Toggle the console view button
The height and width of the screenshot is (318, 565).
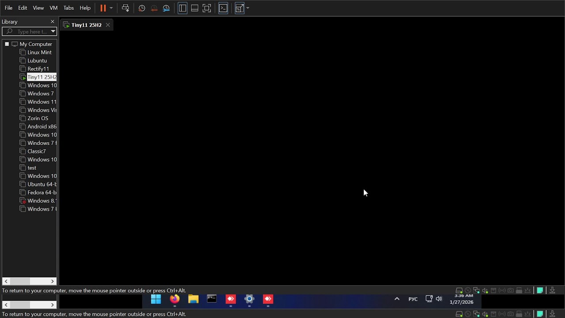223,8
